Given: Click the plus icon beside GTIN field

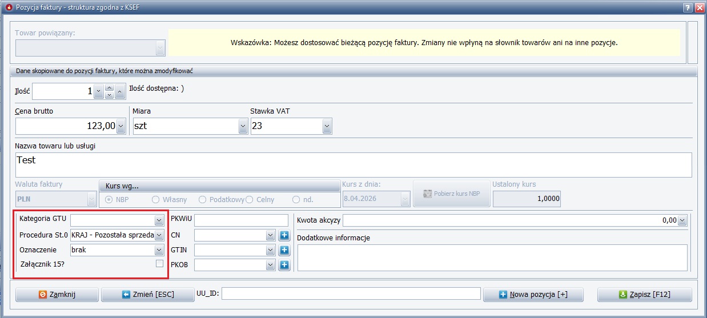Looking at the screenshot, I should point(284,250).
